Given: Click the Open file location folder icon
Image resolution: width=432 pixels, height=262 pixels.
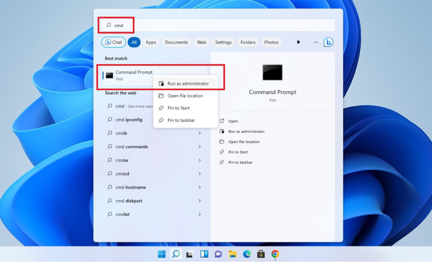Looking at the screenshot, I should click(x=162, y=96).
